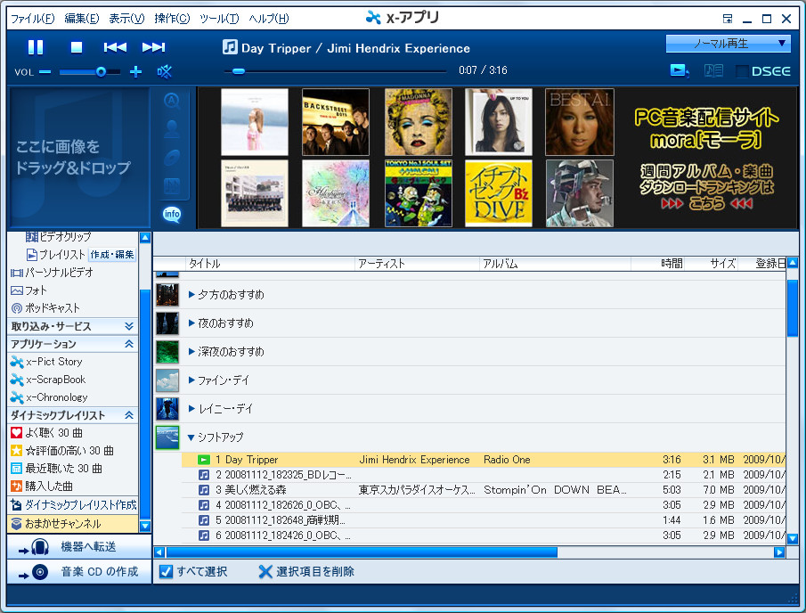806x613 pixels.
Task: Launch x-Chronology
Action: point(49,397)
